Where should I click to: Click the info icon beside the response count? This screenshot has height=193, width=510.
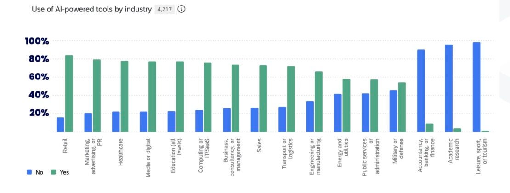coord(181,9)
